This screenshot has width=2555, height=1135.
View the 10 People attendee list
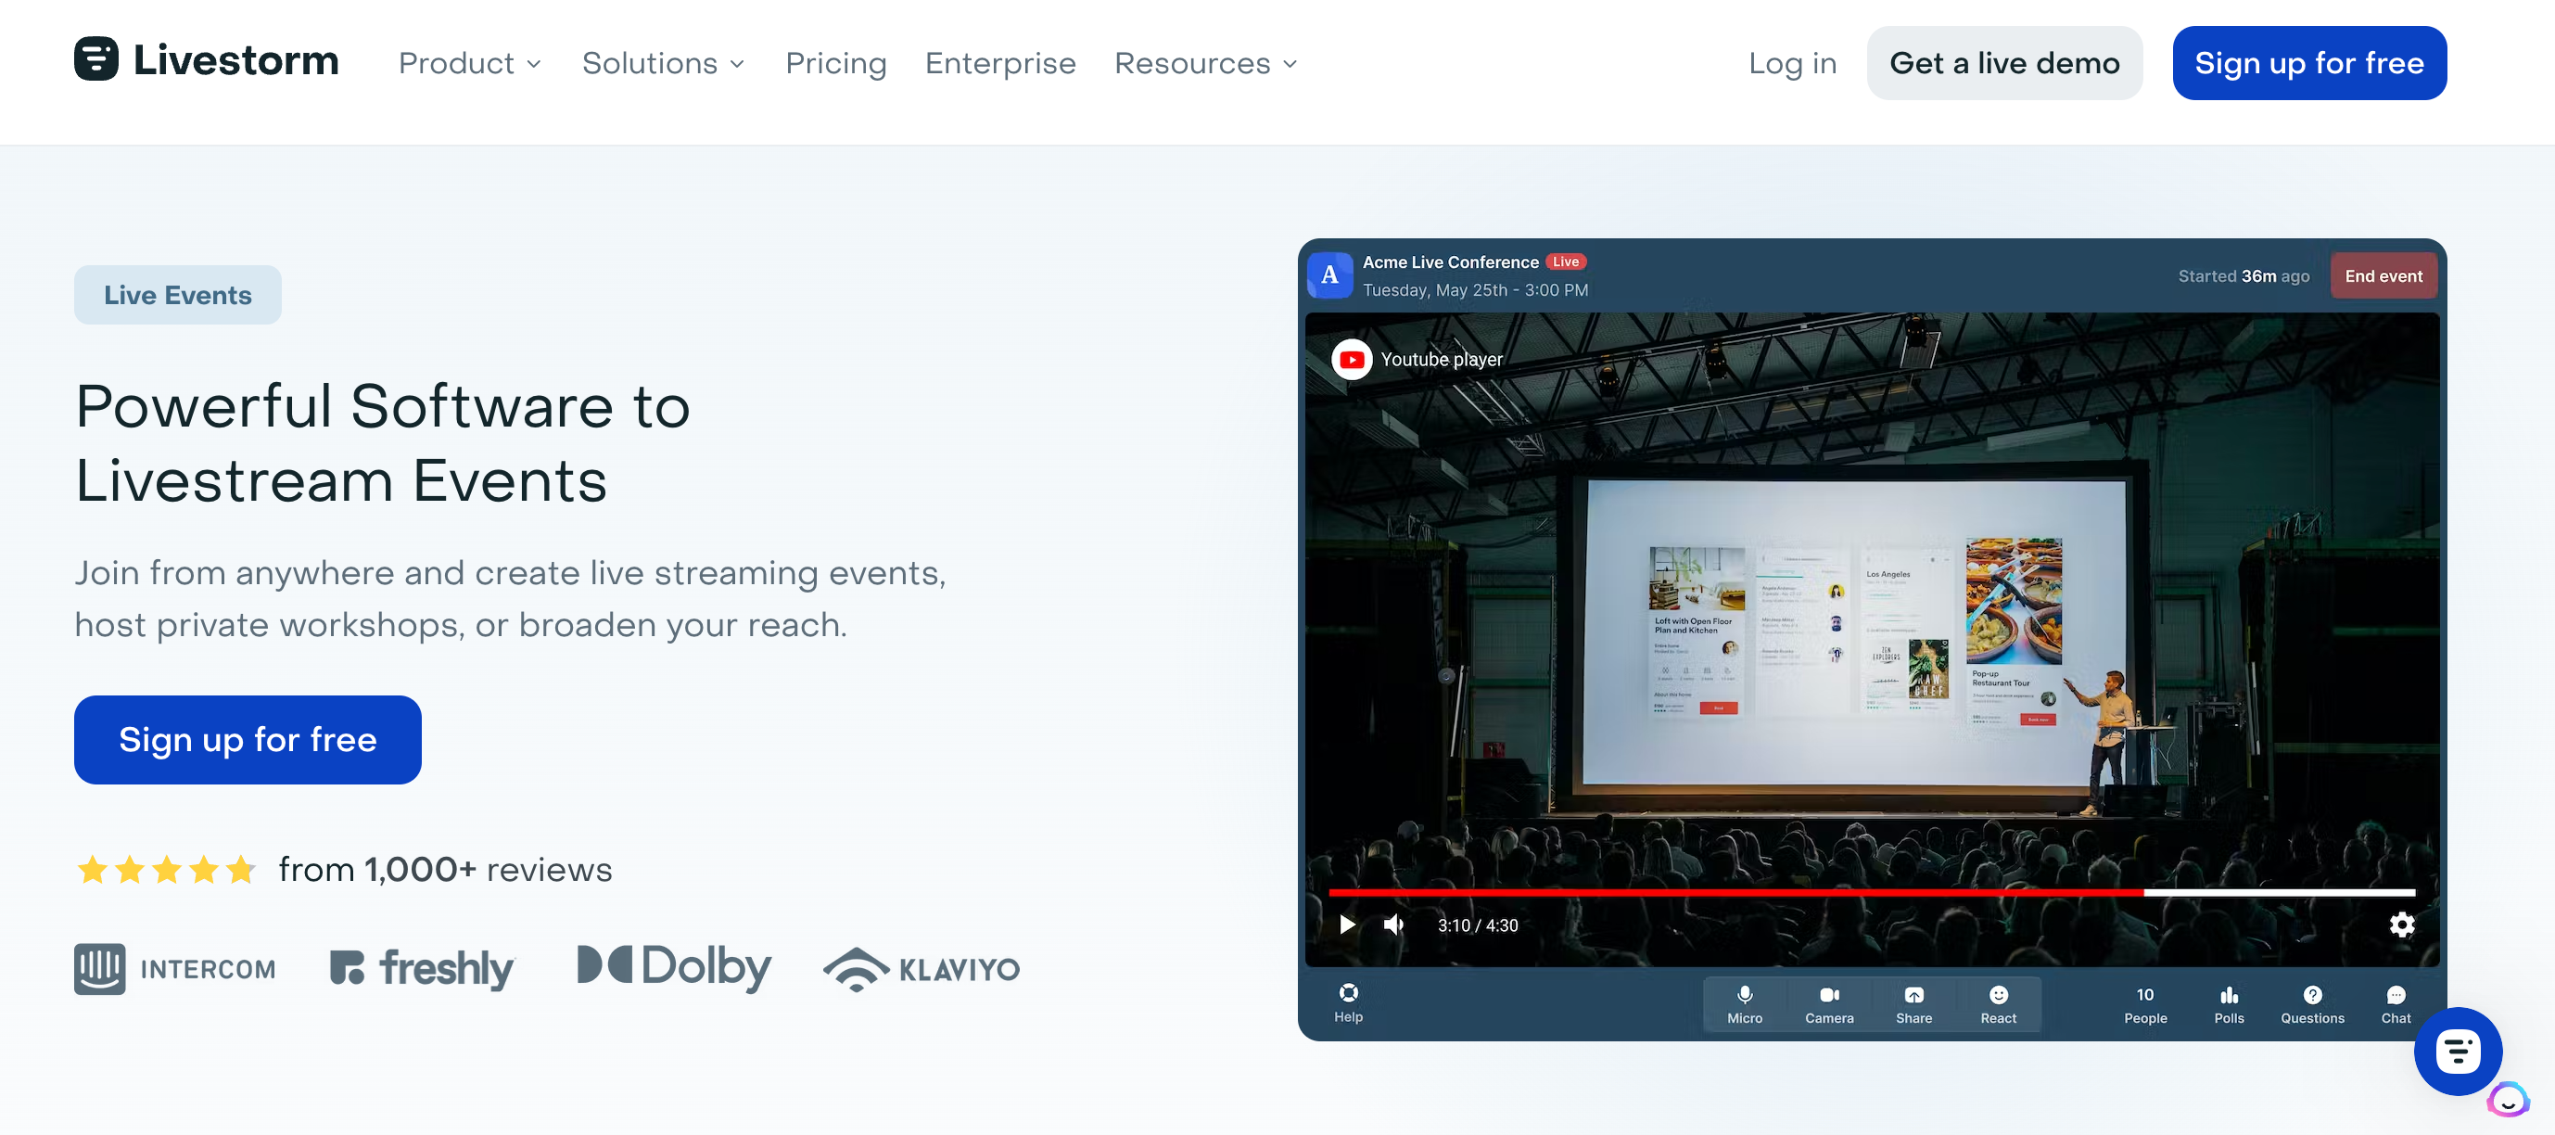pyautogui.click(x=2145, y=1002)
